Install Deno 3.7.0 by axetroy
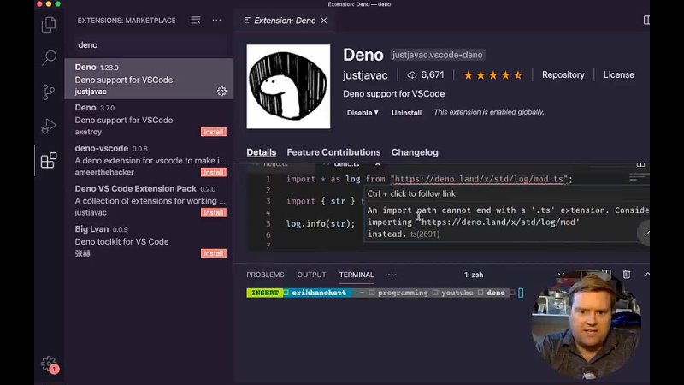Viewport: 684px width, 385px height. 213,132
